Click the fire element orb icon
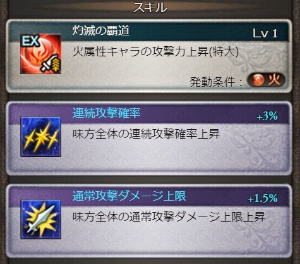The width and height of the screenshot is (300, 264). (x=258, y=80)
